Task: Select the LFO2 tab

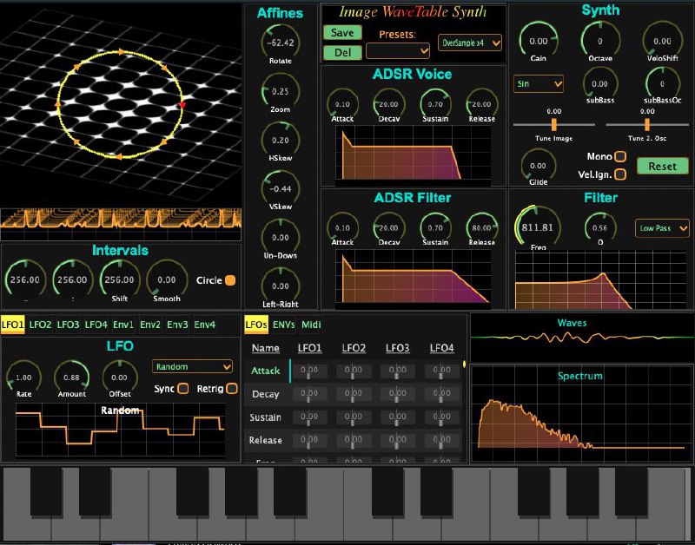Action: click(x=40, y=325)
